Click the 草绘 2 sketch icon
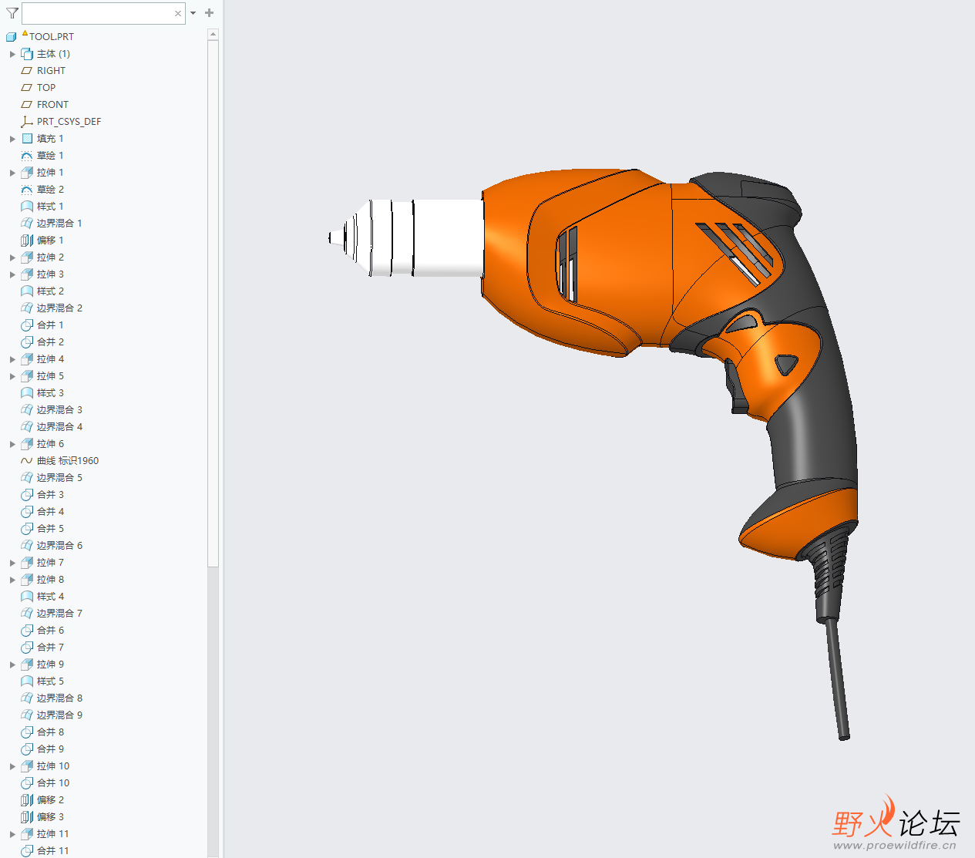This screenshot has height=858, width=975. (x=27, y=190)
